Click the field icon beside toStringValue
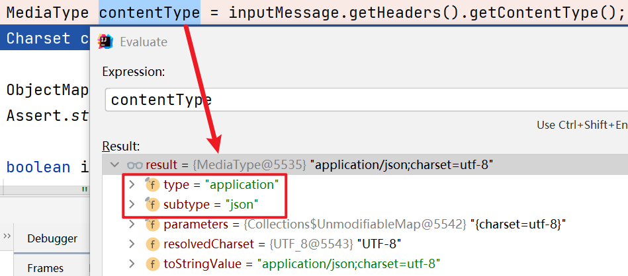The height and width of the screenshot is (276, 628). coord(152,264)
